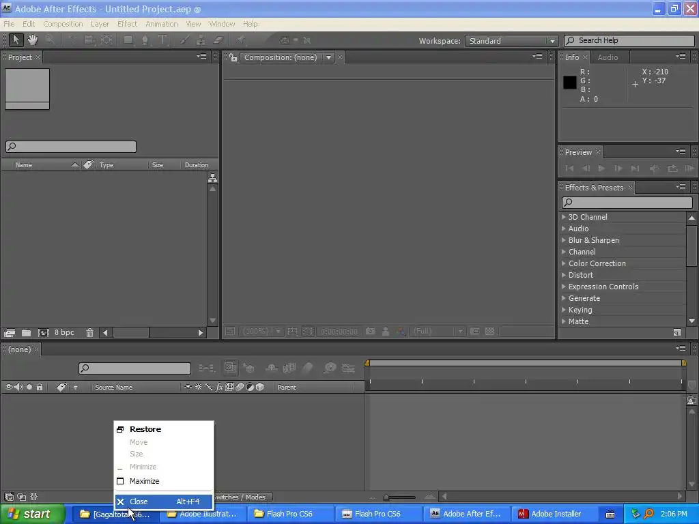
Task: Open the Layer menu
Action: (x=100, y=24)
